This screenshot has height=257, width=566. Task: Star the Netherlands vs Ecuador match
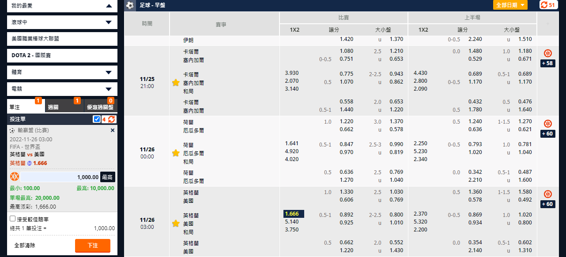(175, 153)
